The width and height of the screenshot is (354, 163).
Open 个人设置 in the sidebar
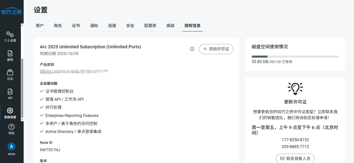click(10, 37)
